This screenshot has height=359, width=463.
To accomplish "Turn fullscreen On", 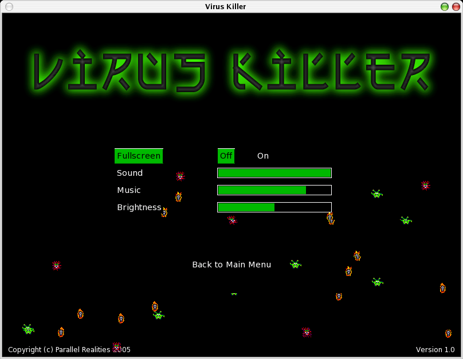I will [x=262, y=156].
